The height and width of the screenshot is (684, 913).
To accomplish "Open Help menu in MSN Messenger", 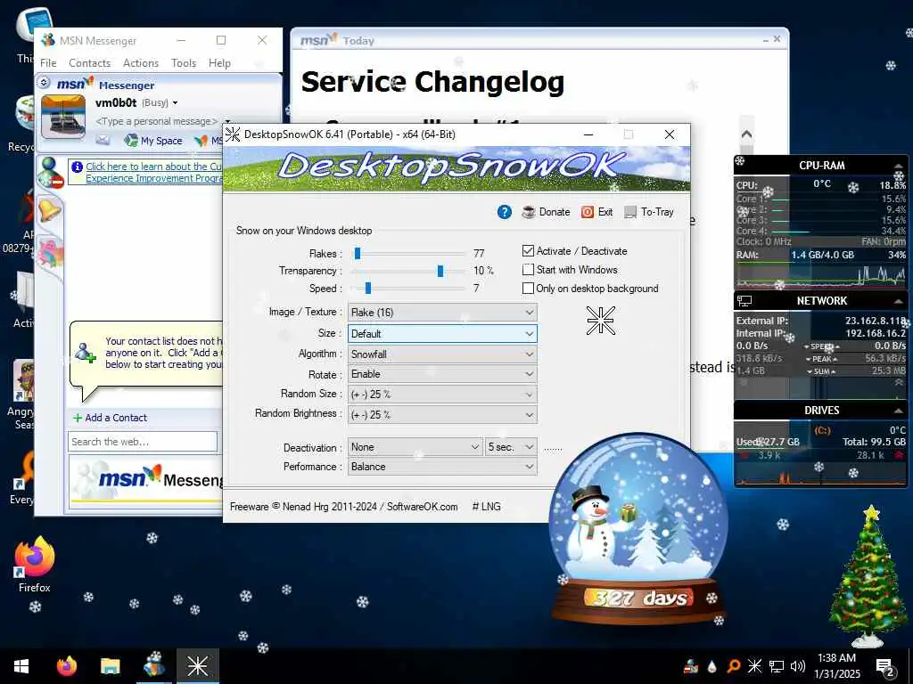I will pos(219,63).
